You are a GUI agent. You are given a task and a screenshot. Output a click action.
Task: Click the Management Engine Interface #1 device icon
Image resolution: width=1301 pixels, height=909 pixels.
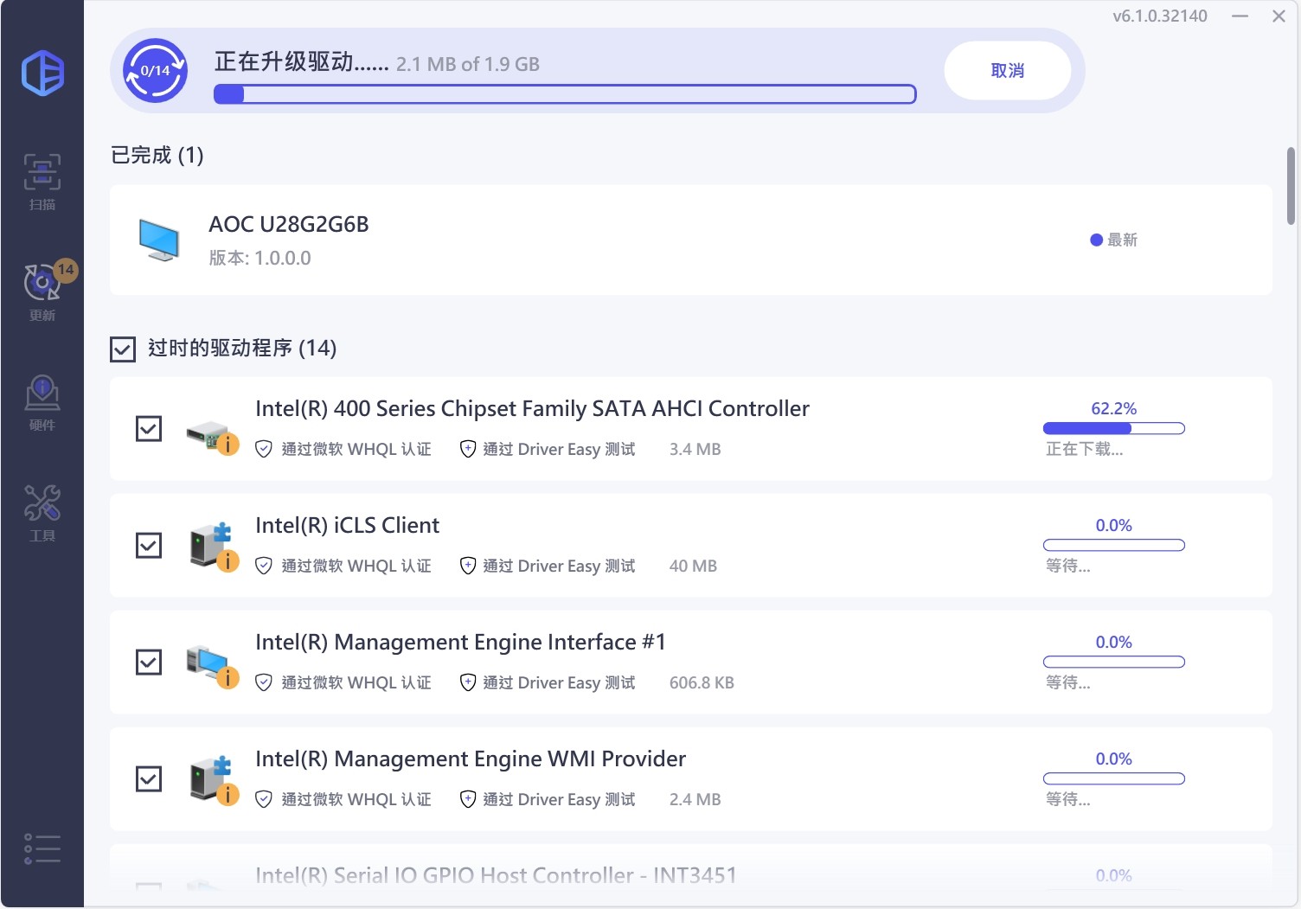212,666
